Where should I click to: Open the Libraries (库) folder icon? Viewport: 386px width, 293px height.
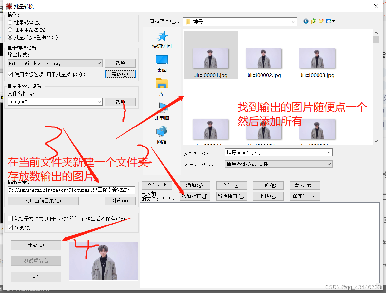point(162,84)
